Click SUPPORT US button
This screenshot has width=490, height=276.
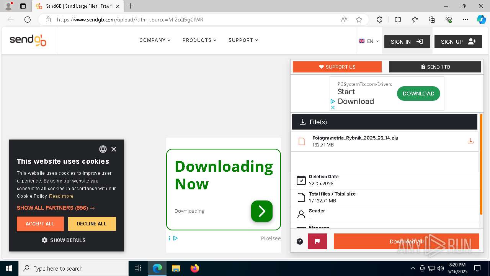click(x=337, y=67)
